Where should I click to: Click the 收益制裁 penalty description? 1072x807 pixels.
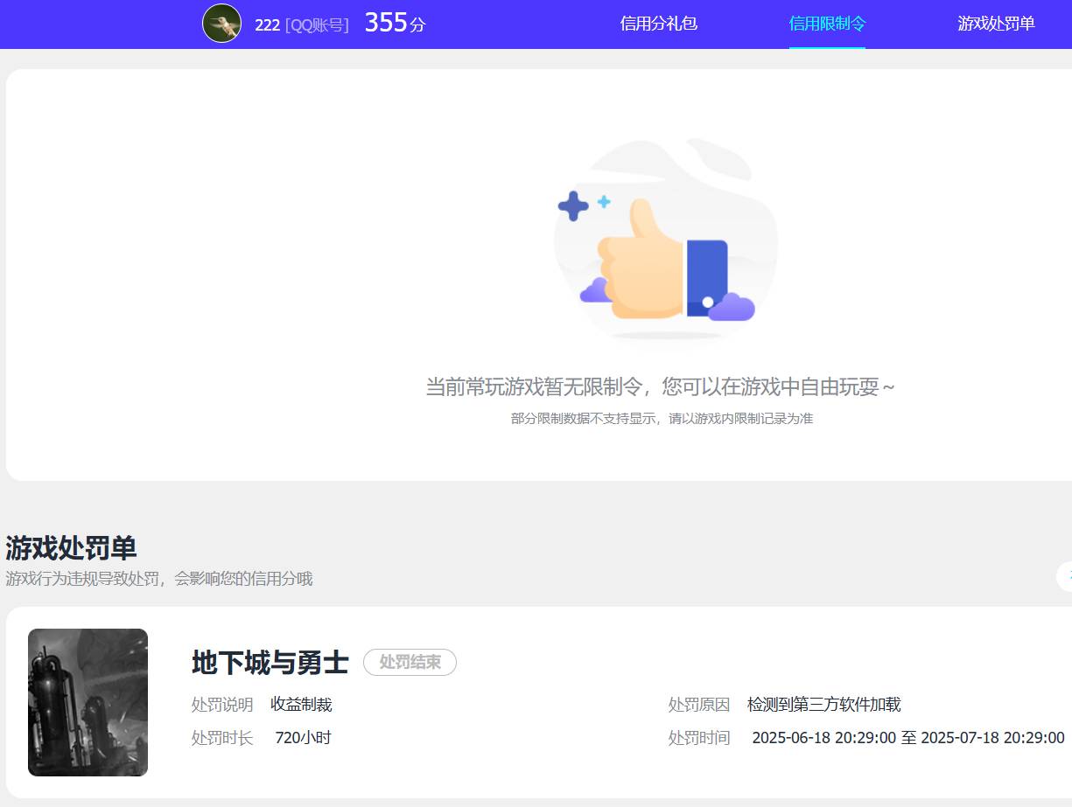point(301,705)
